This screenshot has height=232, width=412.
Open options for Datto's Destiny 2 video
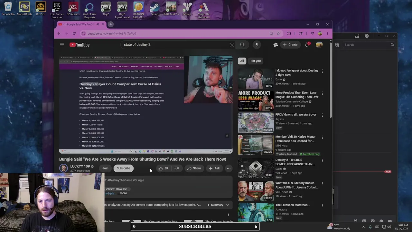(322, 71)
